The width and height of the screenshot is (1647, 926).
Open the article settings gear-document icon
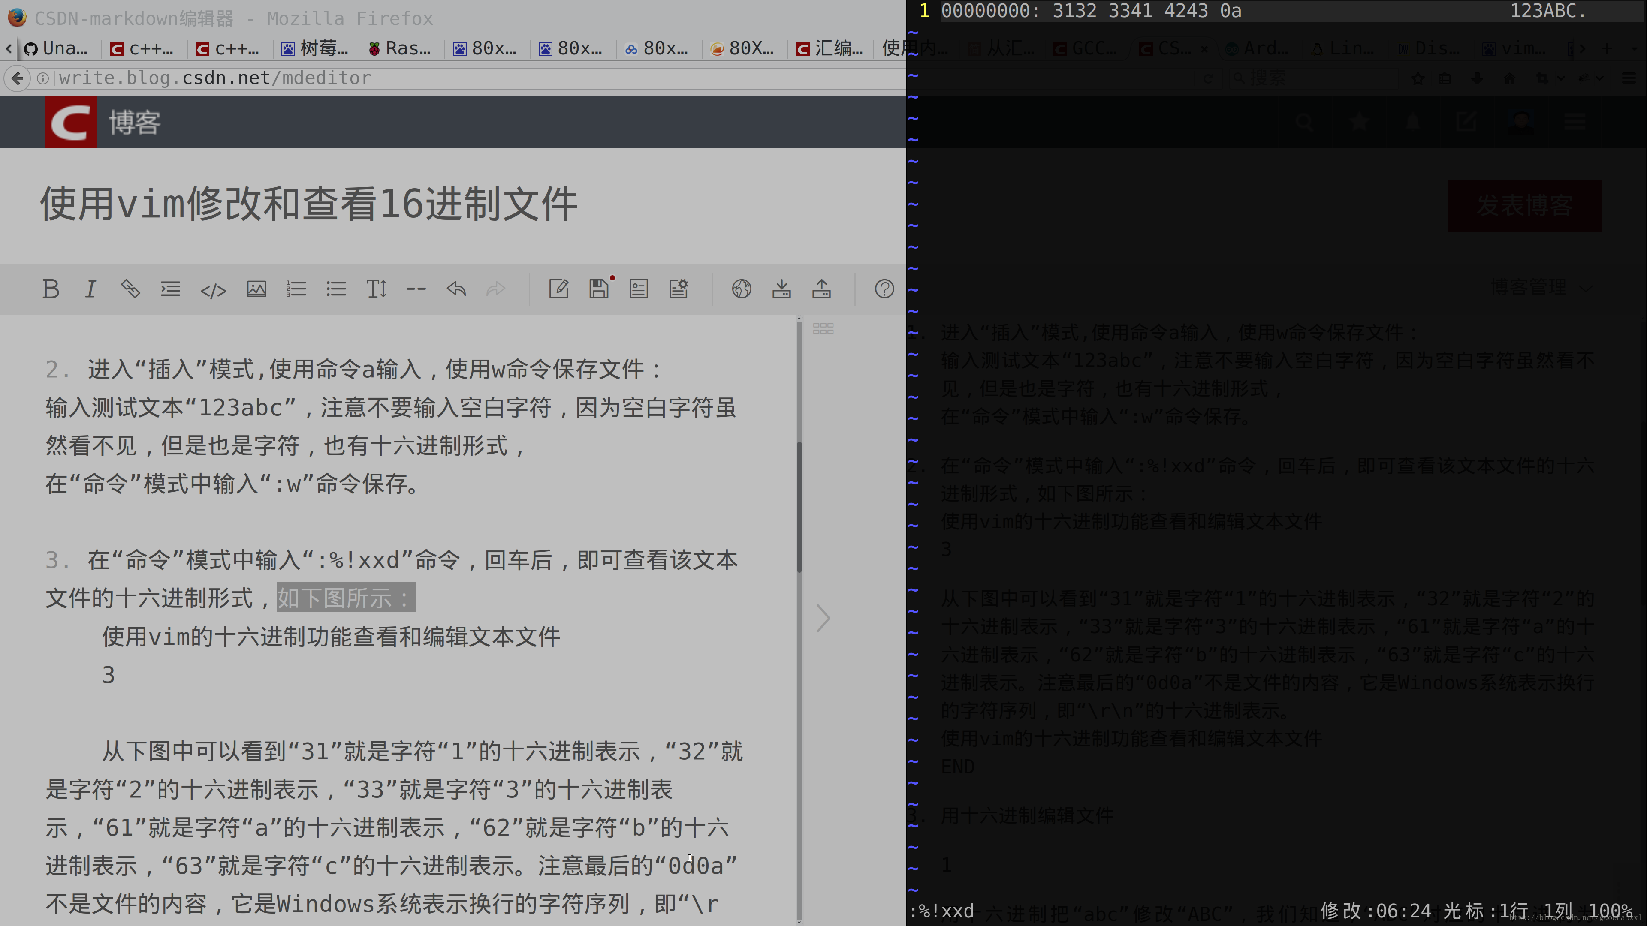point(679,289)
